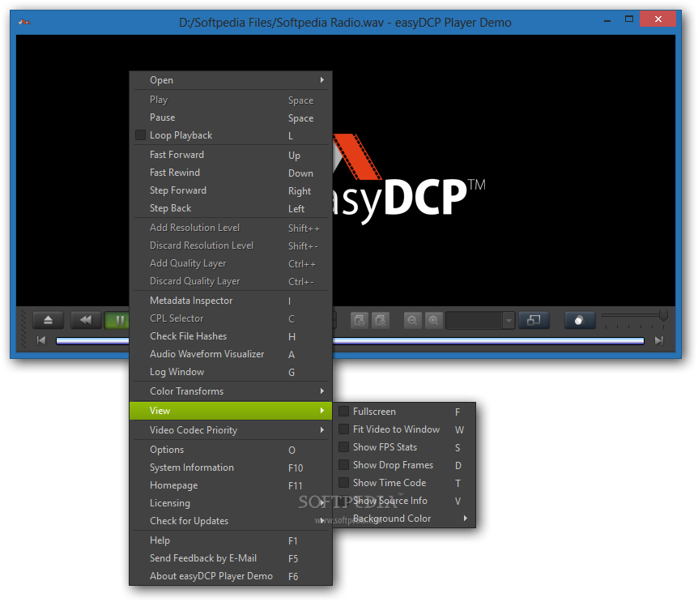The width and height of the screenshot is (698, 602).
Task: Click the fast rewind button
Action: pyautogui.click(x=85, y=320)
